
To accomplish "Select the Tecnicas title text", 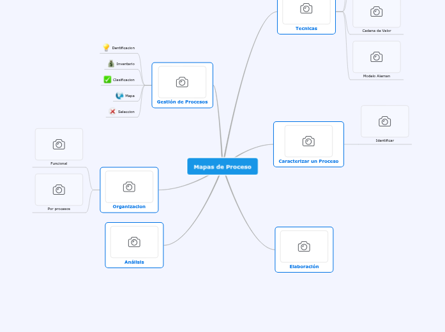I will [x=306, y=28].
